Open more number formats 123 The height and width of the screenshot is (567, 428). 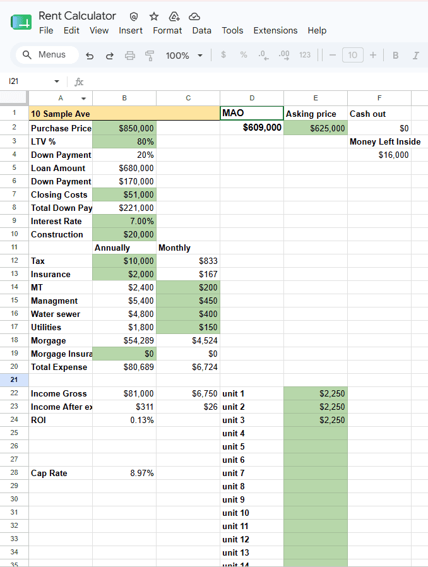pyautogui.click(x=305, y=55)
